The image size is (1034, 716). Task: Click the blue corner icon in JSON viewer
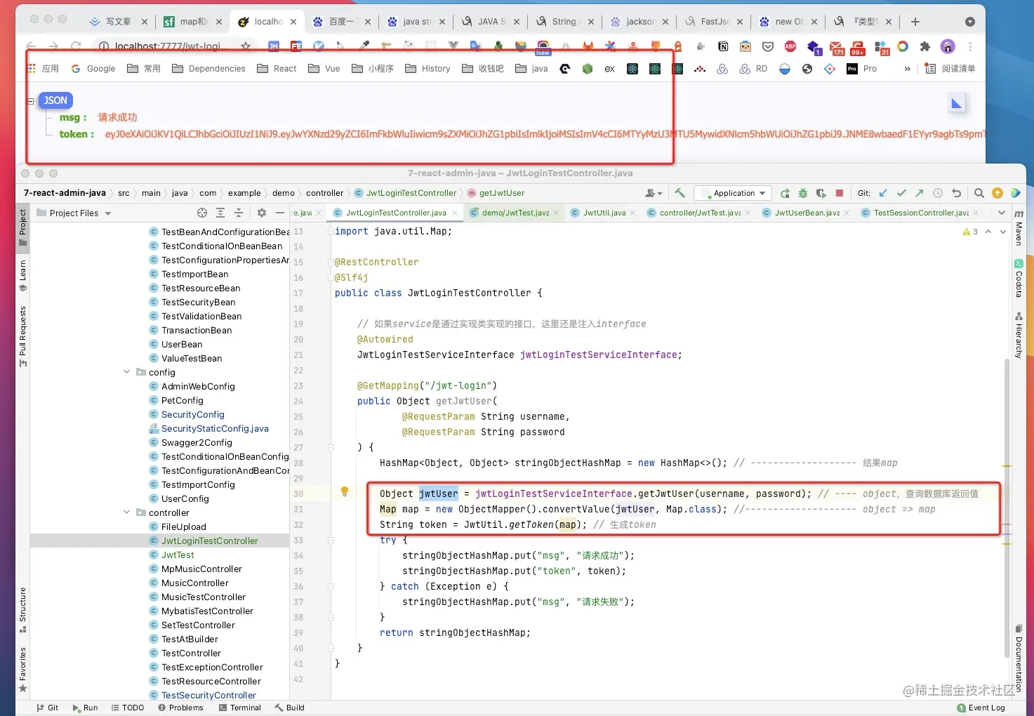(956, 104)
